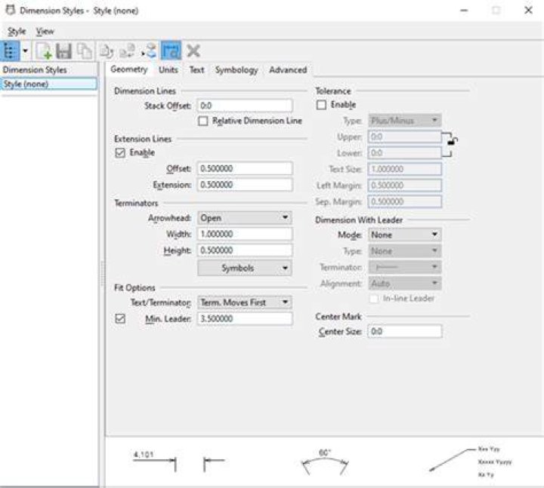Viewport: 544px width, 488px height.
Task: Create a new dimension style
Action: click(44, 51)
